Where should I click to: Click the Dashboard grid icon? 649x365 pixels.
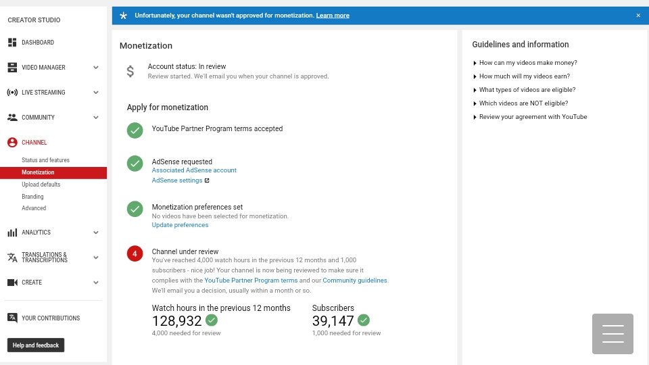12,42
